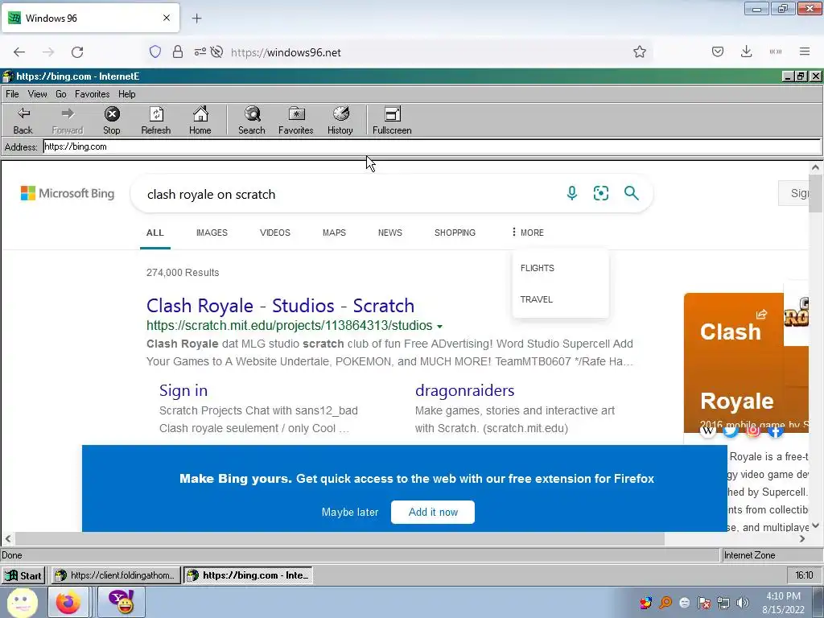Click Firefox back arrow
The width and height of the screenshot is (824, 618).
(x=19, y=52)
